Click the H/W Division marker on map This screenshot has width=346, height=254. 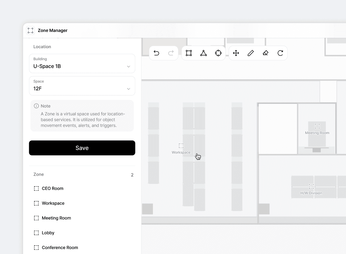click(x=311, y=186)
